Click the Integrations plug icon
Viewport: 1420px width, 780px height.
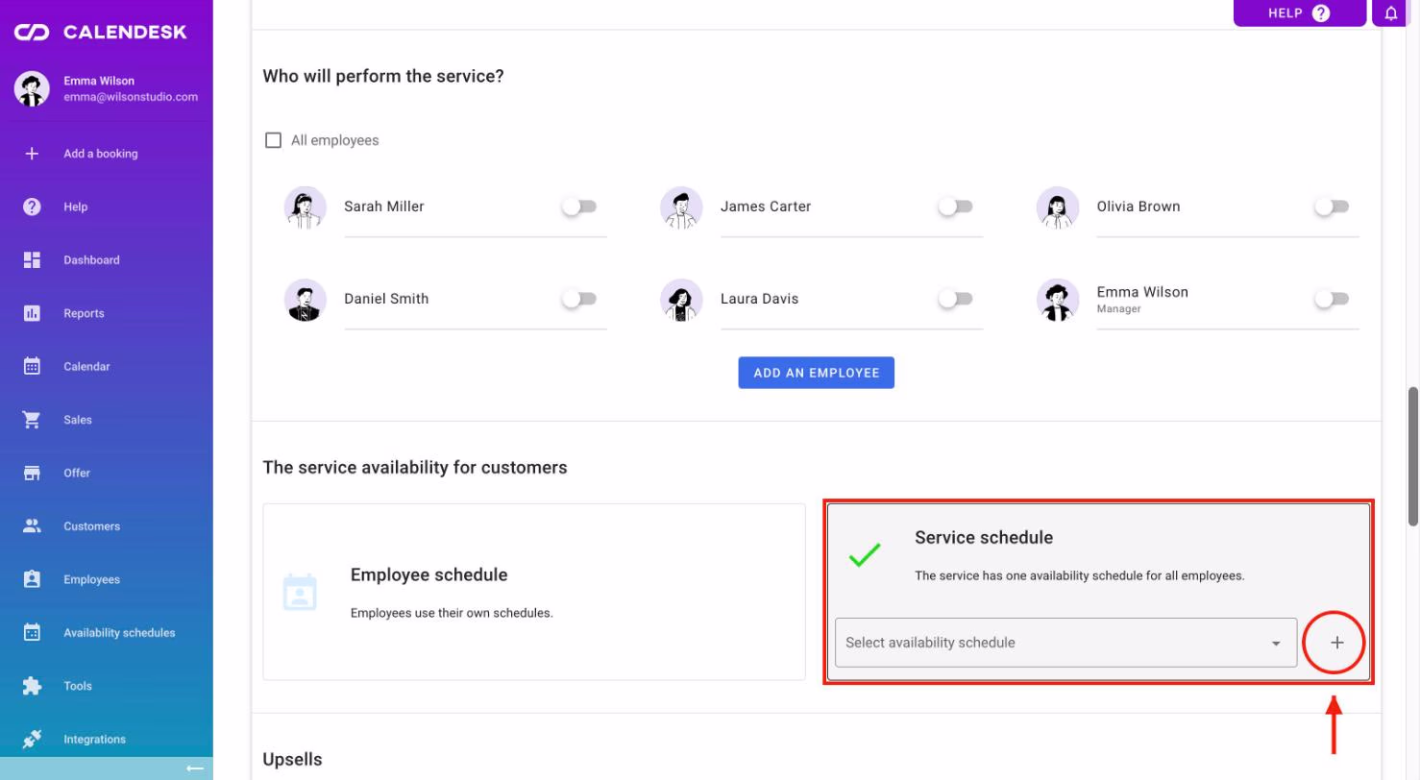32,739
